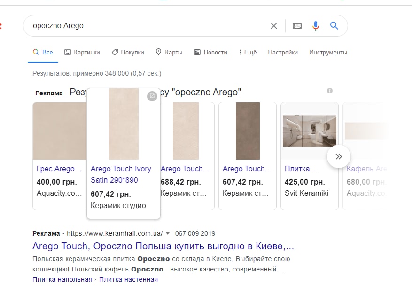Open 'Arego Touch Ivory Satin 290*890' product link
The width and height of the screenshot is (412, 286).
(x=121, y=174)
